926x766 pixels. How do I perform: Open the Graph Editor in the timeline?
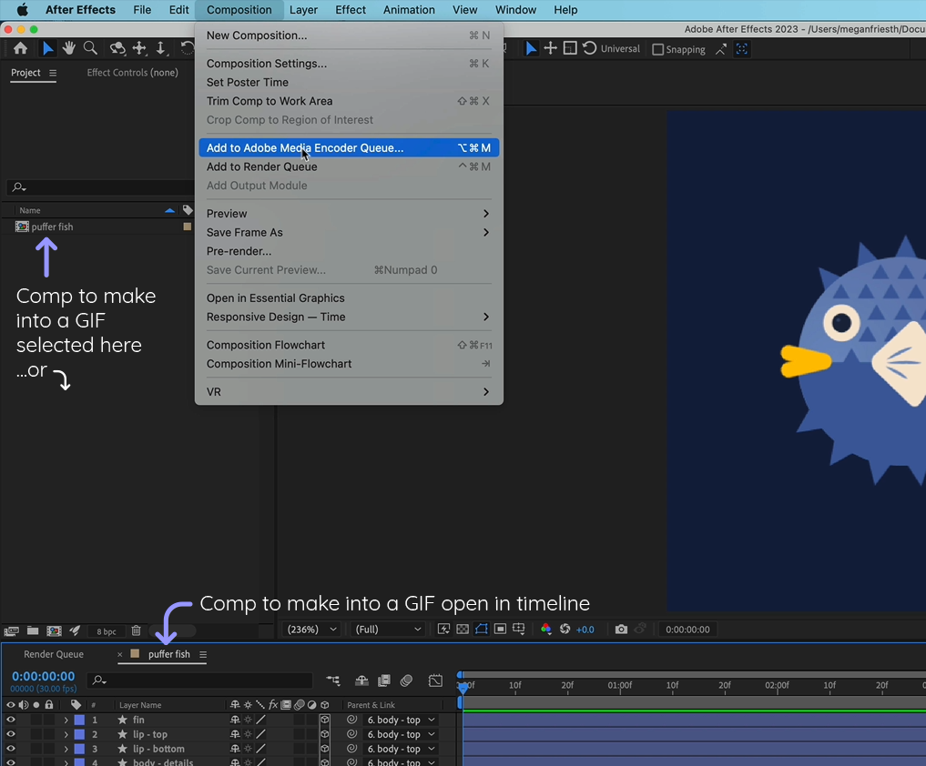[x=435, y=680]
